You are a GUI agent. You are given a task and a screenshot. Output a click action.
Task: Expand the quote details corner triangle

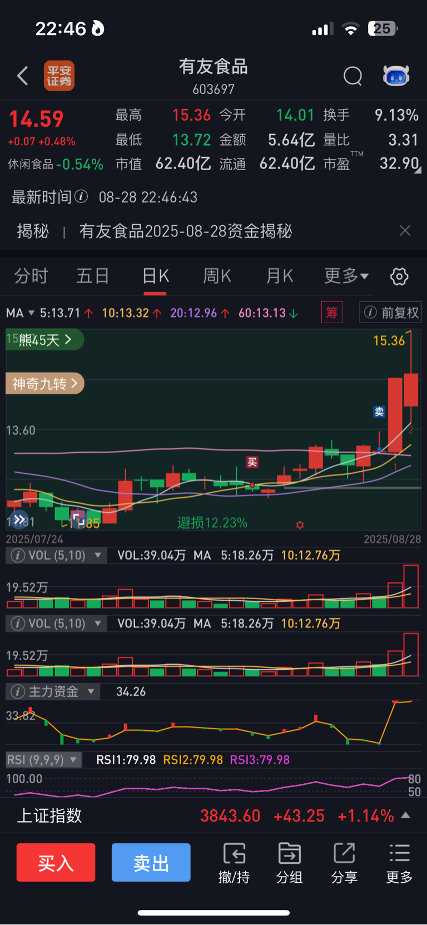[418, 170]
